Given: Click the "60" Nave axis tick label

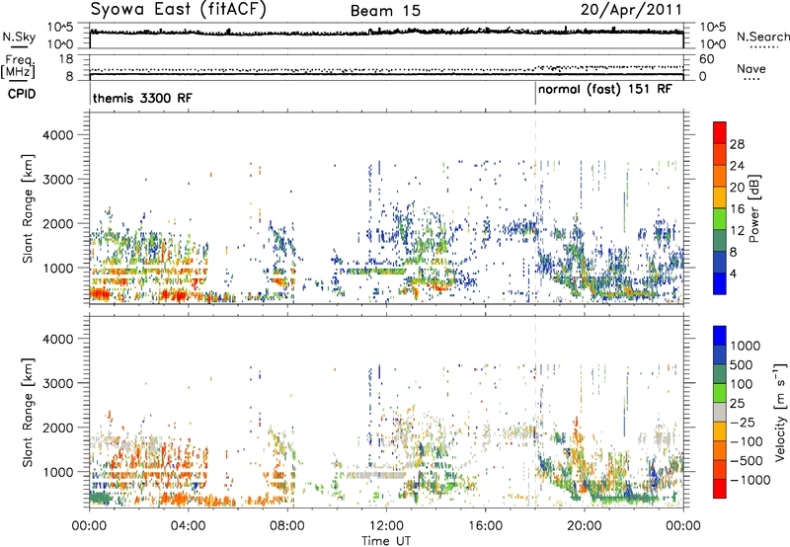Looking at the screenshot, I should [x=706, y=59].
